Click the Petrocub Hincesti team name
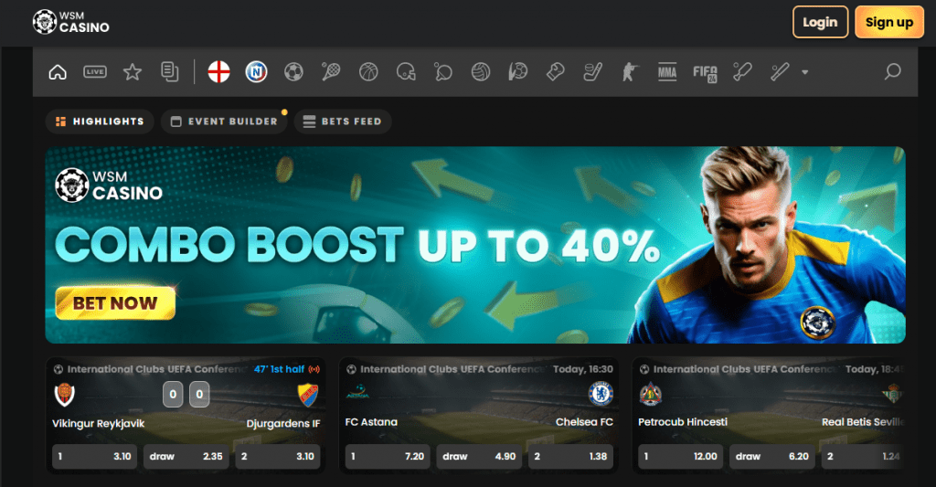 [683, 422]
